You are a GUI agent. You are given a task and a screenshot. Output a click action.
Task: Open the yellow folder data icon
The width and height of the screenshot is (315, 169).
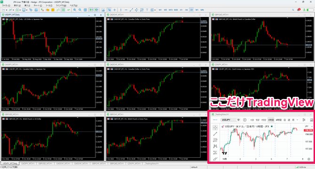(47, 10)
